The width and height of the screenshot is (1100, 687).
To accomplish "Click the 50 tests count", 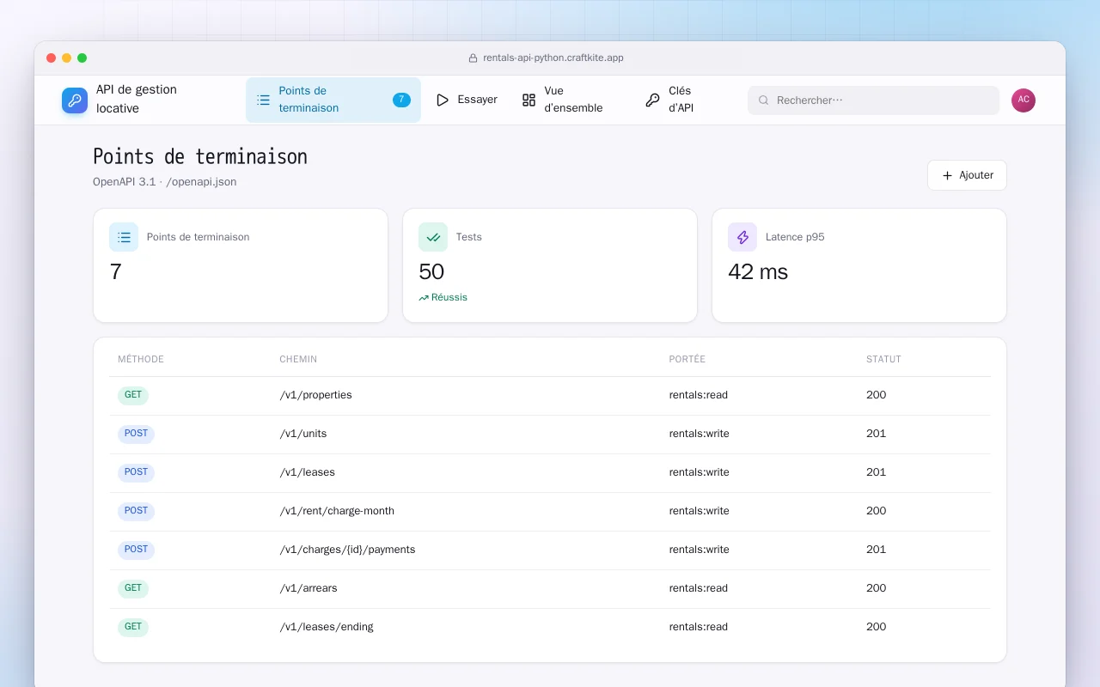I will point(431,272).
